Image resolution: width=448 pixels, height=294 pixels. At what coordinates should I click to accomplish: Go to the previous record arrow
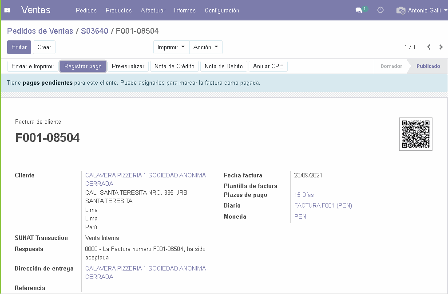pyautogui.click(x=429, y=47)
